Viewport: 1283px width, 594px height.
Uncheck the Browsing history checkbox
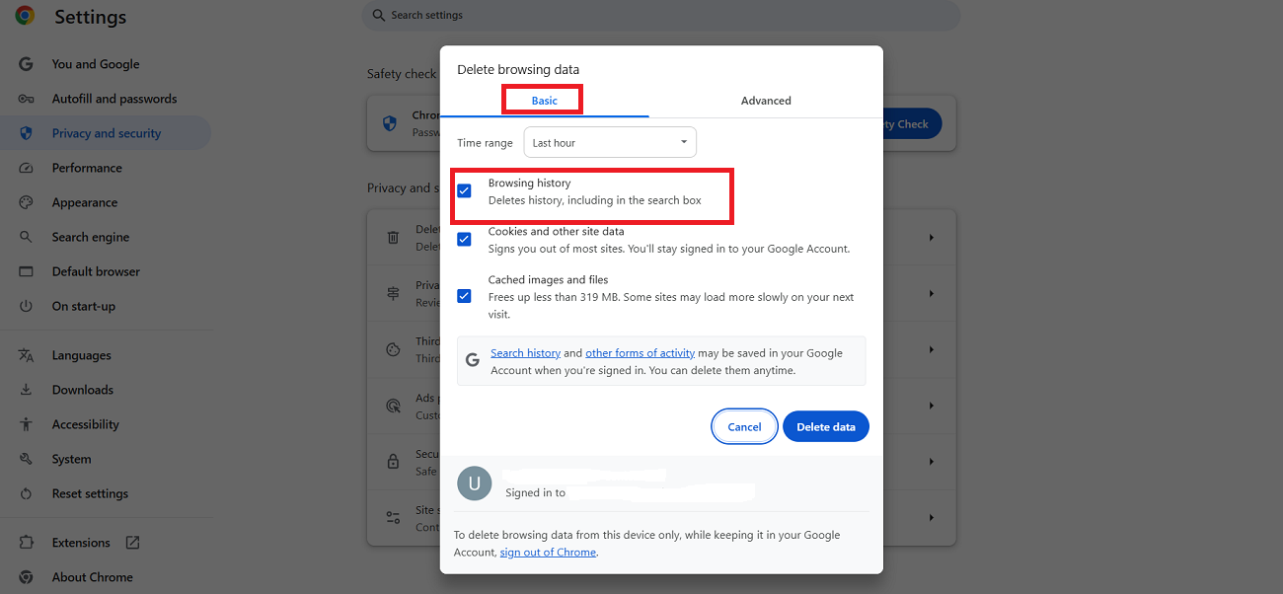[464, 191]
